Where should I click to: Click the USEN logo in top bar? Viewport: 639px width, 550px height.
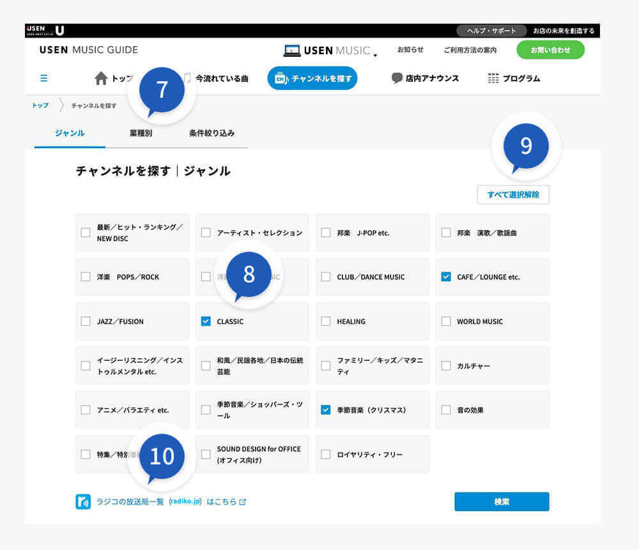click(46, 30)
